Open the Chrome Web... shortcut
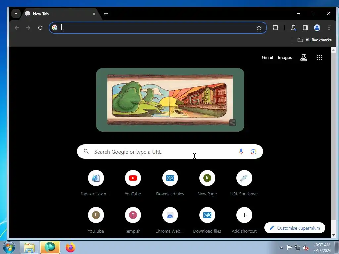This screenshot has width=339, height=254. (x=170, y=220)
